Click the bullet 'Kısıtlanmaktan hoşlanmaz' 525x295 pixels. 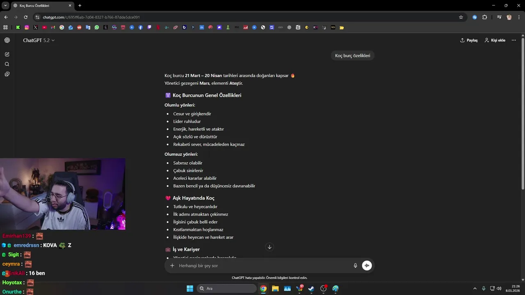(198, 229)
